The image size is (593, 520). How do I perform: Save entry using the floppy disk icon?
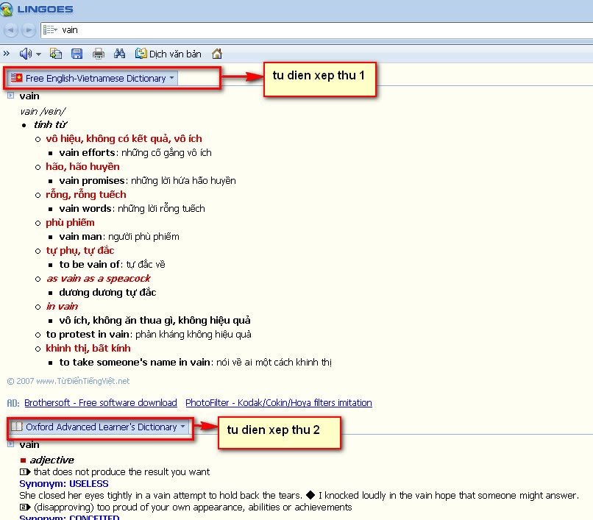[77, 54]
